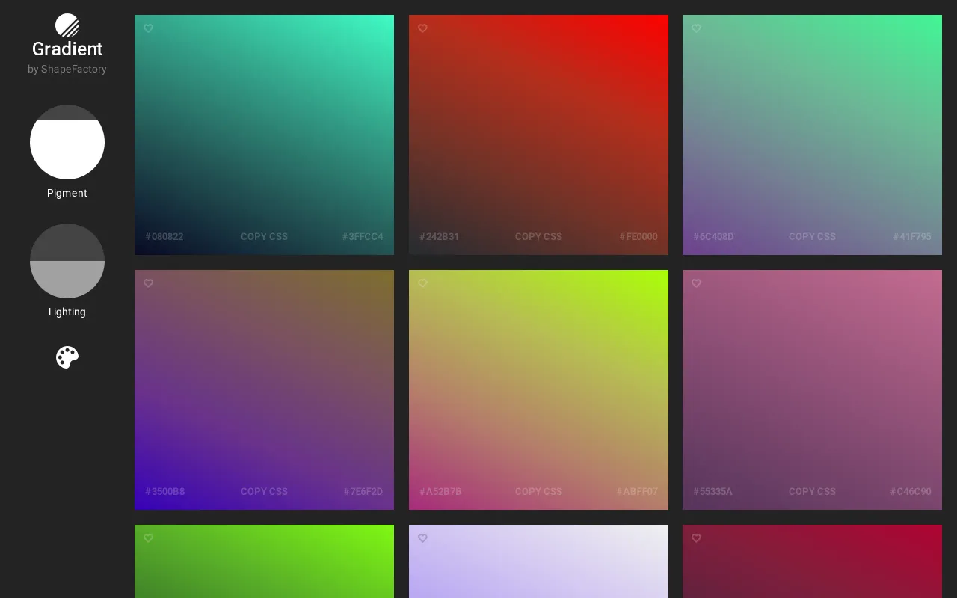Favorite the #3500B8 purple gradient
The image size is (957, 598).
[148, 283]
